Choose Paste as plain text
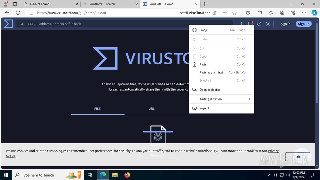 [x=221, y=72]
